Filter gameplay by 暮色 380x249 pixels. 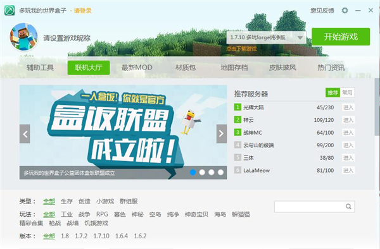click(120, 214)
